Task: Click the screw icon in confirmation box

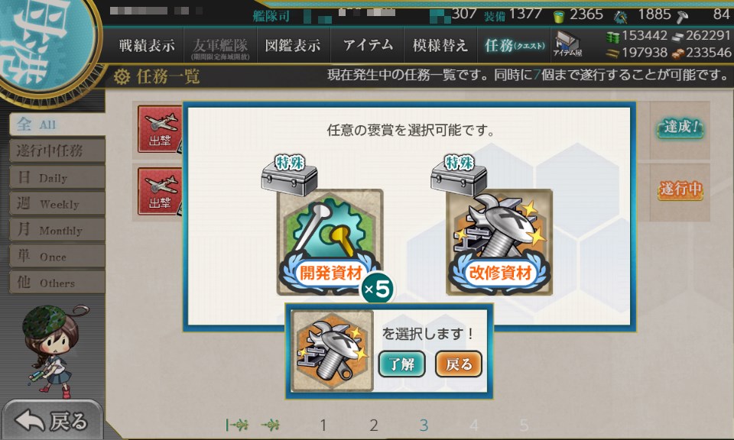Action: 333,351
